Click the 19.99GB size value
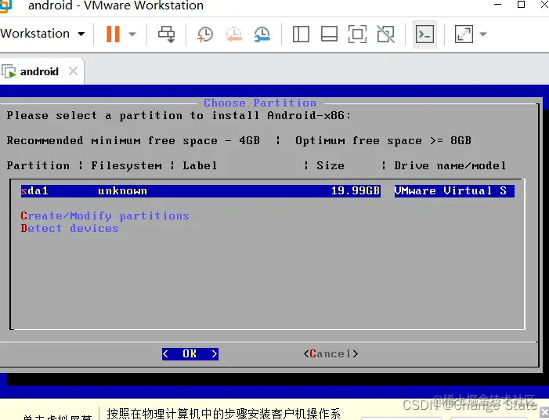The height and width of the screenshot is (420, 549). [x=356, y=191]
